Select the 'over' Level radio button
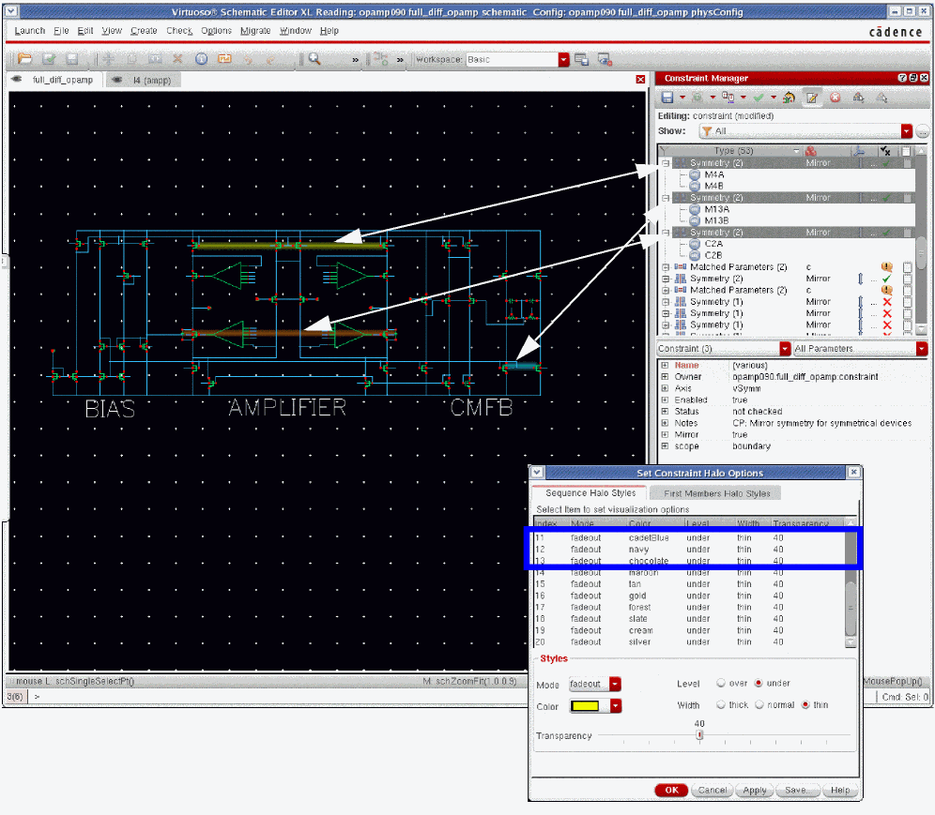Viewport: 935px width, 815px height. [x=721, y=684]
